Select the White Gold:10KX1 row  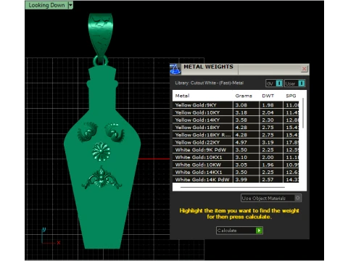(236, 157)
